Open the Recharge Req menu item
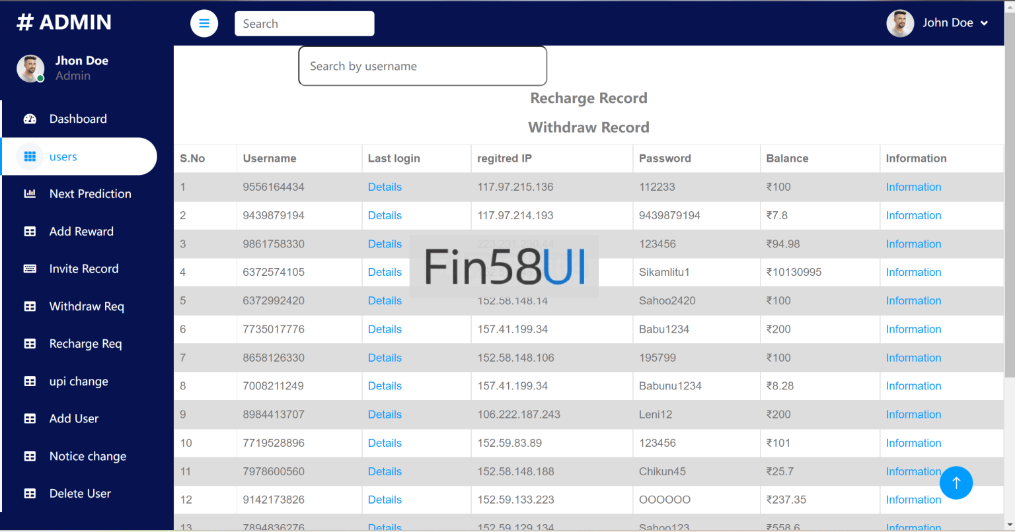Viewport: 1015px width, 532px height. point(85,344)
